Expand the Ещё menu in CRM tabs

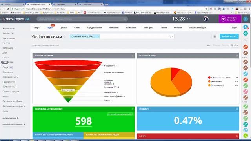point(235,28)
